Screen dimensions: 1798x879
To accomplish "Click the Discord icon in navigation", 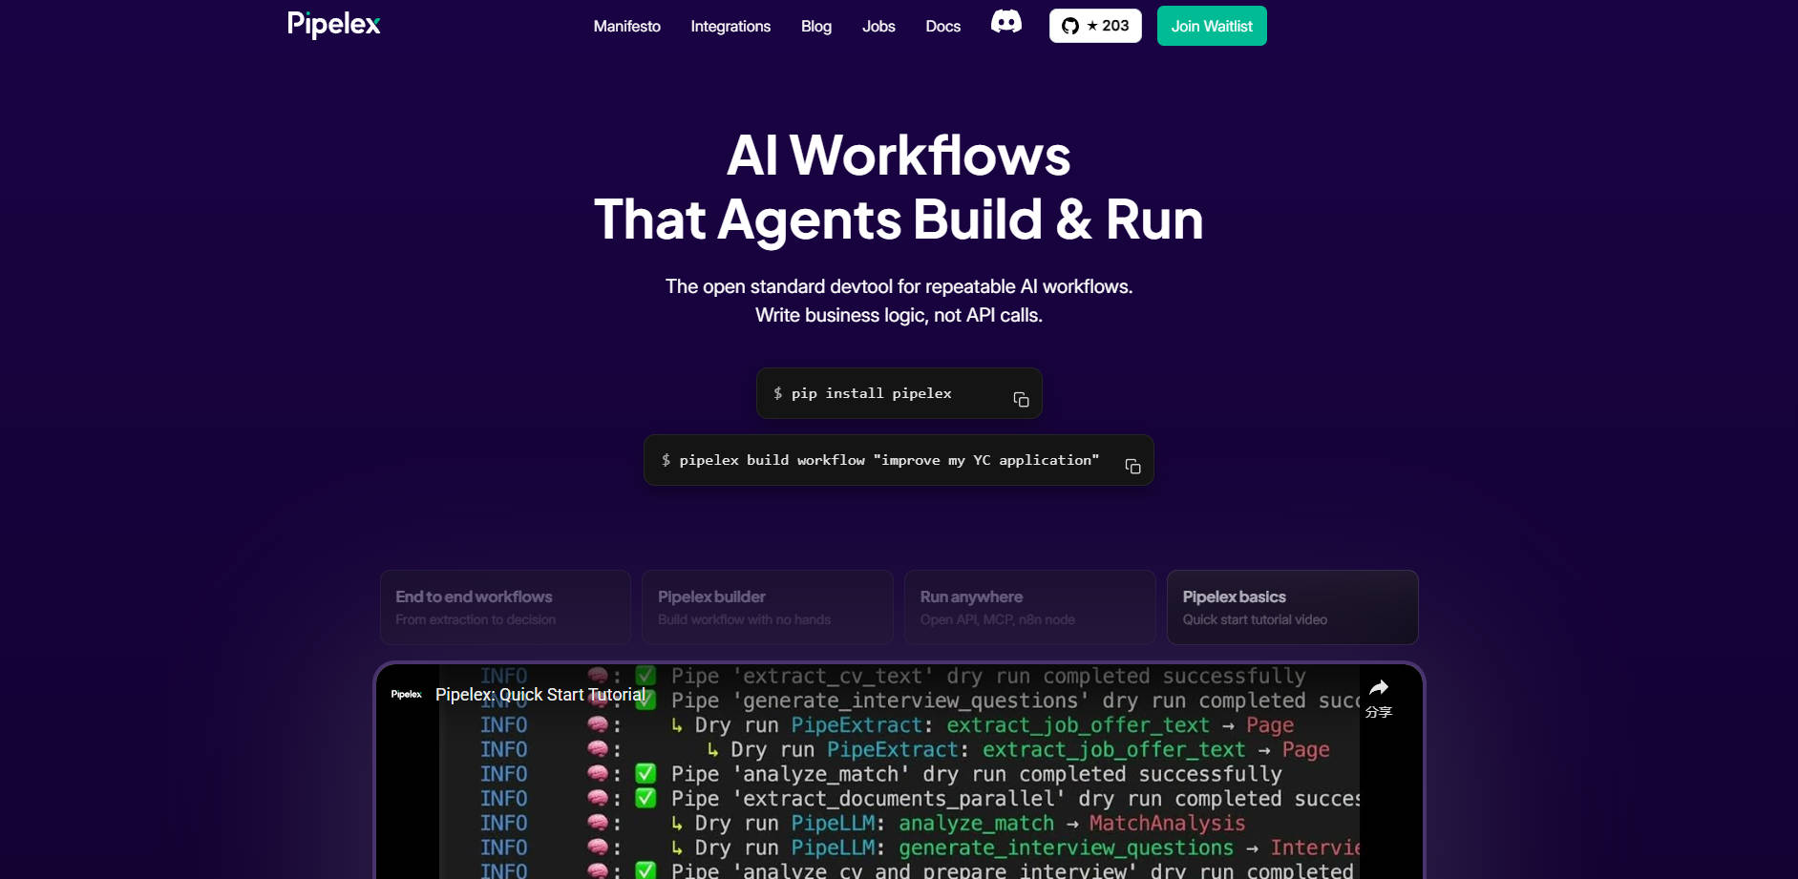I will (1005, 23).
